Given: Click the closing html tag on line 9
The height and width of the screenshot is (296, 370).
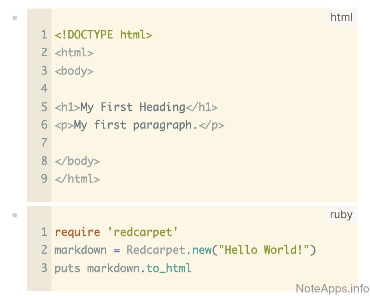Looking at the screenshot, I should [77, 179].
